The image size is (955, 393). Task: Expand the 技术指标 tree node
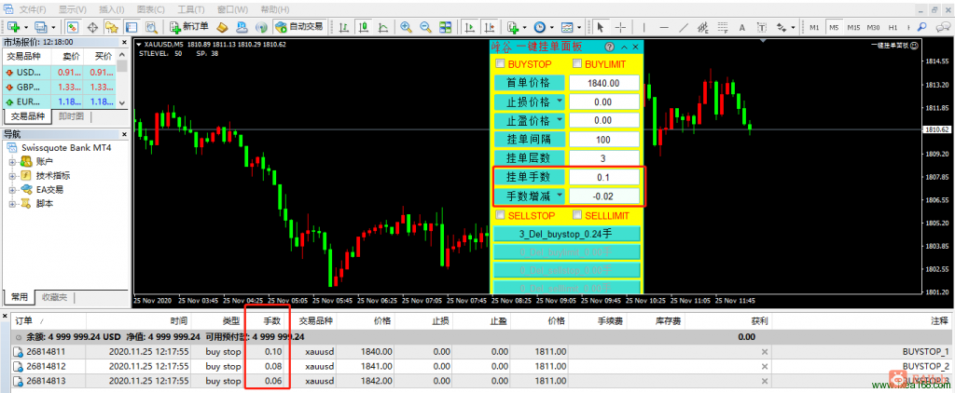coord(11,175)
